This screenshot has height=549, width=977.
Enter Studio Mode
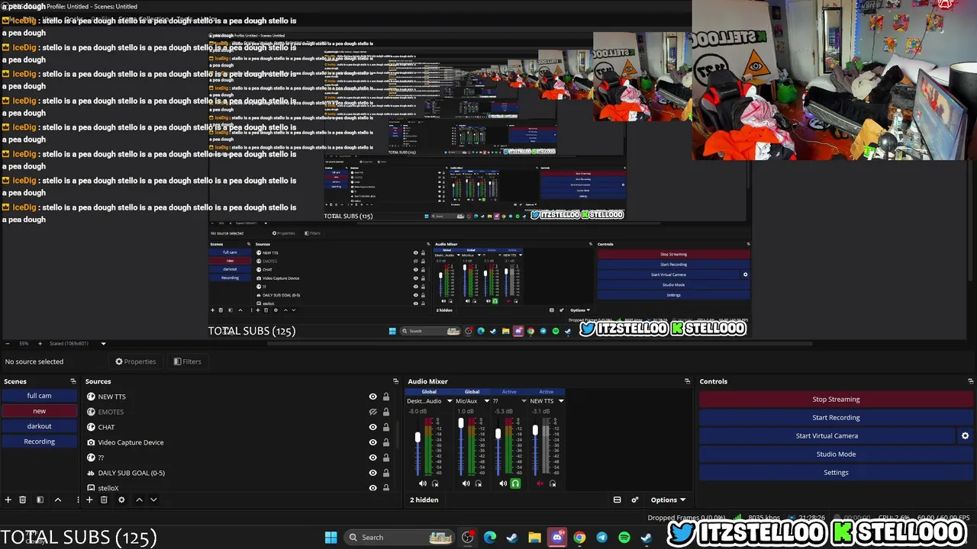click(836, 454)
